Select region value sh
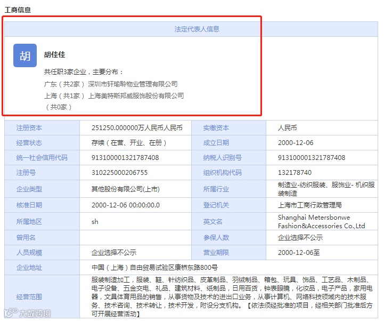This screenshot has height=321, width=384. (x=95, y=222)
